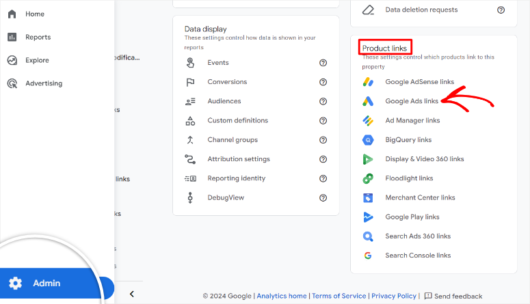Screen dimensions: 530x304
Task: Open Merchant Center links
Action: 420,197
